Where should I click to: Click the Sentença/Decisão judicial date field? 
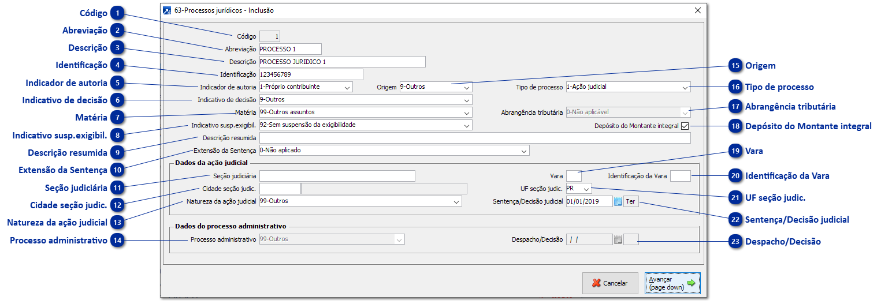(589, 201)
